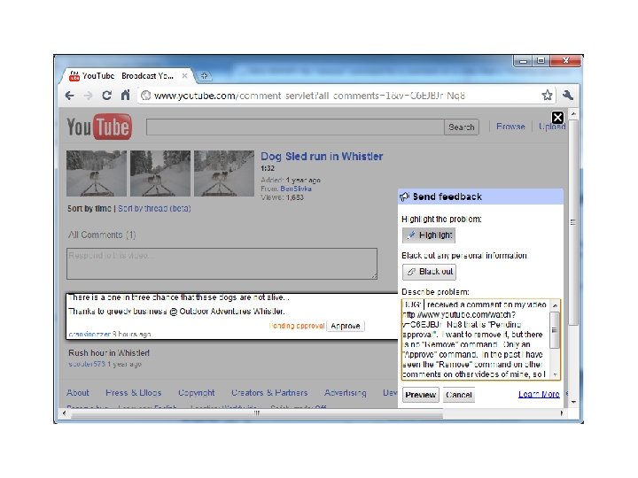
Task: Click the Search button
Action: pos(462,127)
